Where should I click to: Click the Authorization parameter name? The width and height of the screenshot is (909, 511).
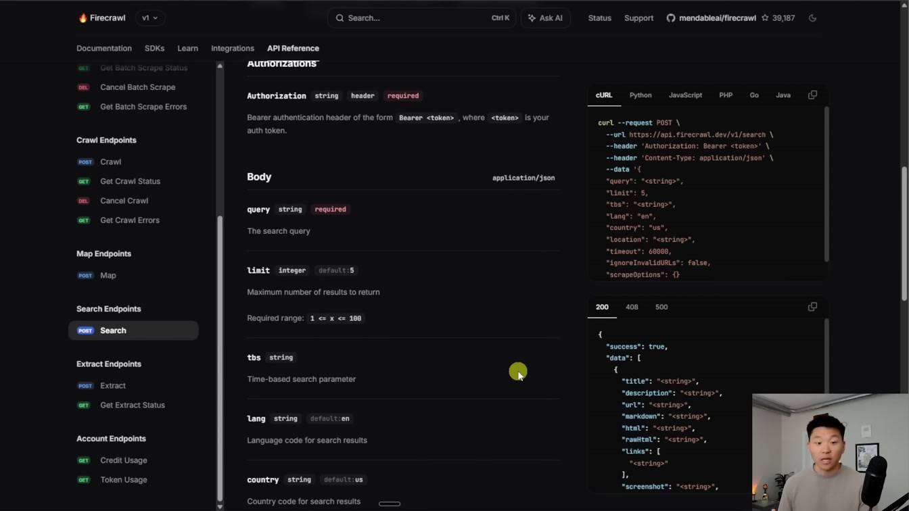tap(277, 96)
